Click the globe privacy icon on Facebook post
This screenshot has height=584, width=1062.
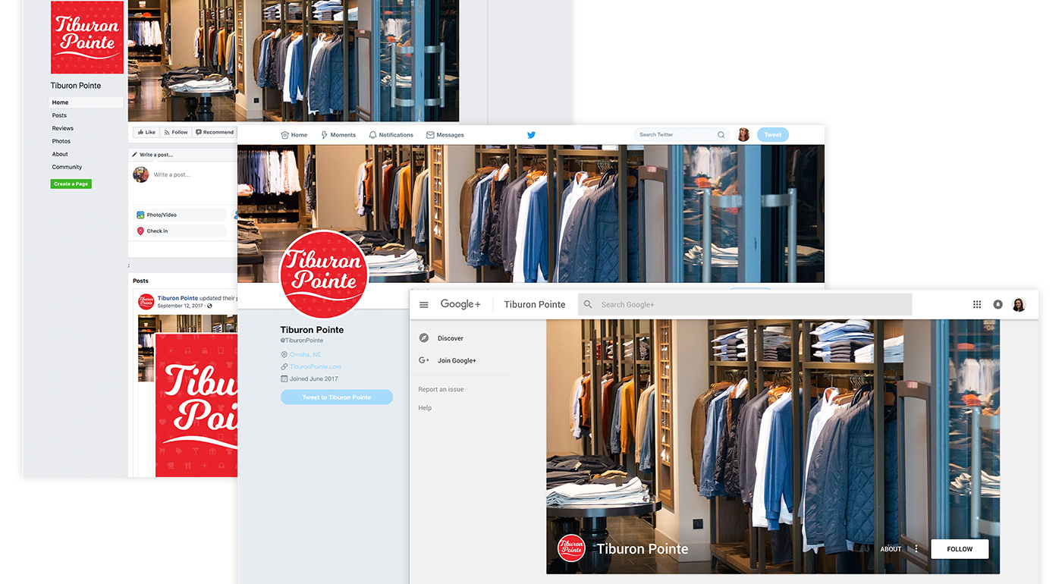click(x=210, y=306)
